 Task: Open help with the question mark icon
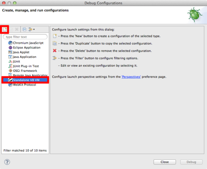pyautogui.click(x=7, y=162)
